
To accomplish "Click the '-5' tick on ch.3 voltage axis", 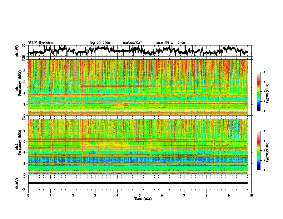I will (24, 189).
